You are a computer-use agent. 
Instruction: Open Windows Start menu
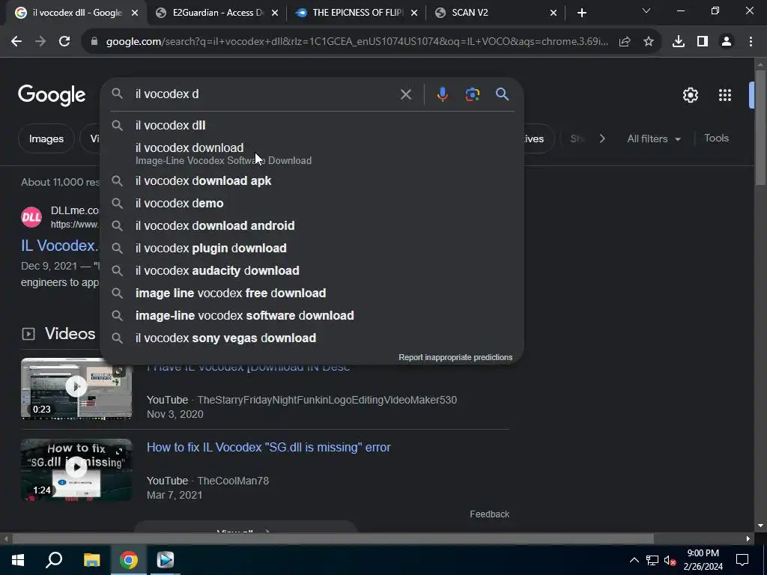pyautogui.click(x=18, y=560)
